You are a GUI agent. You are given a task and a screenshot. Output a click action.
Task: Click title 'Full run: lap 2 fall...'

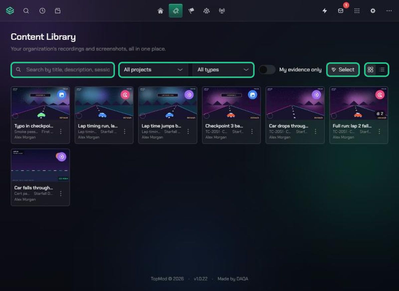click(352, 126)
